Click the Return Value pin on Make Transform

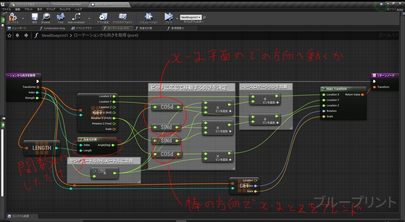(362, 95)
